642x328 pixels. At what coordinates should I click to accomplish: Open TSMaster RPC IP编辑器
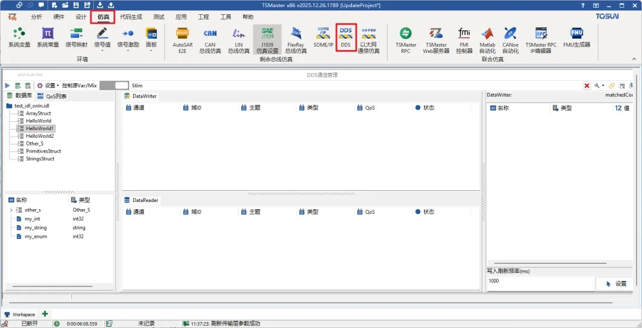541,40
